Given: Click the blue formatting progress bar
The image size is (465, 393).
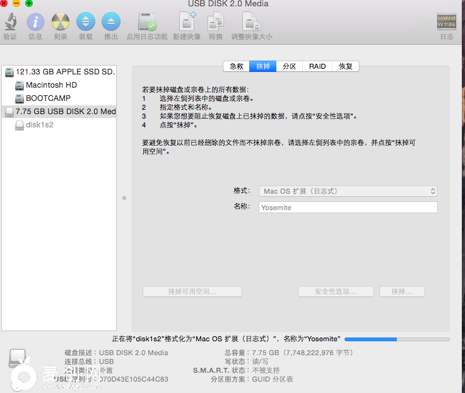Looking at the screenshot, I should point(397,339).
